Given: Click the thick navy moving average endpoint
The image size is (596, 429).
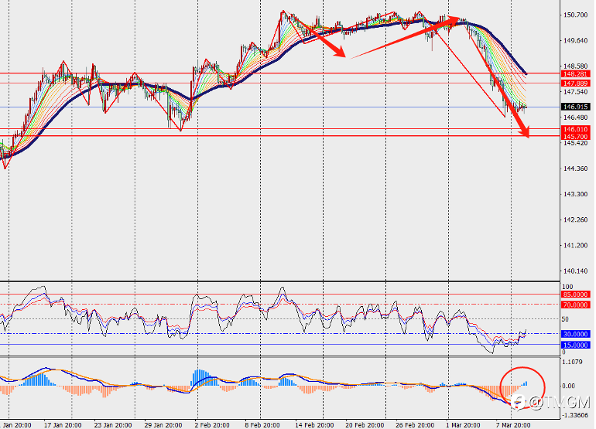Looking at the screenshot, I should 526,73.
